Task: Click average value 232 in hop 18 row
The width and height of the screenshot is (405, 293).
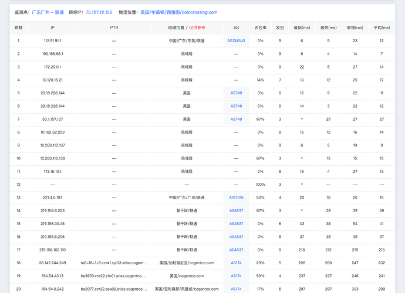Action: point(382,263)
